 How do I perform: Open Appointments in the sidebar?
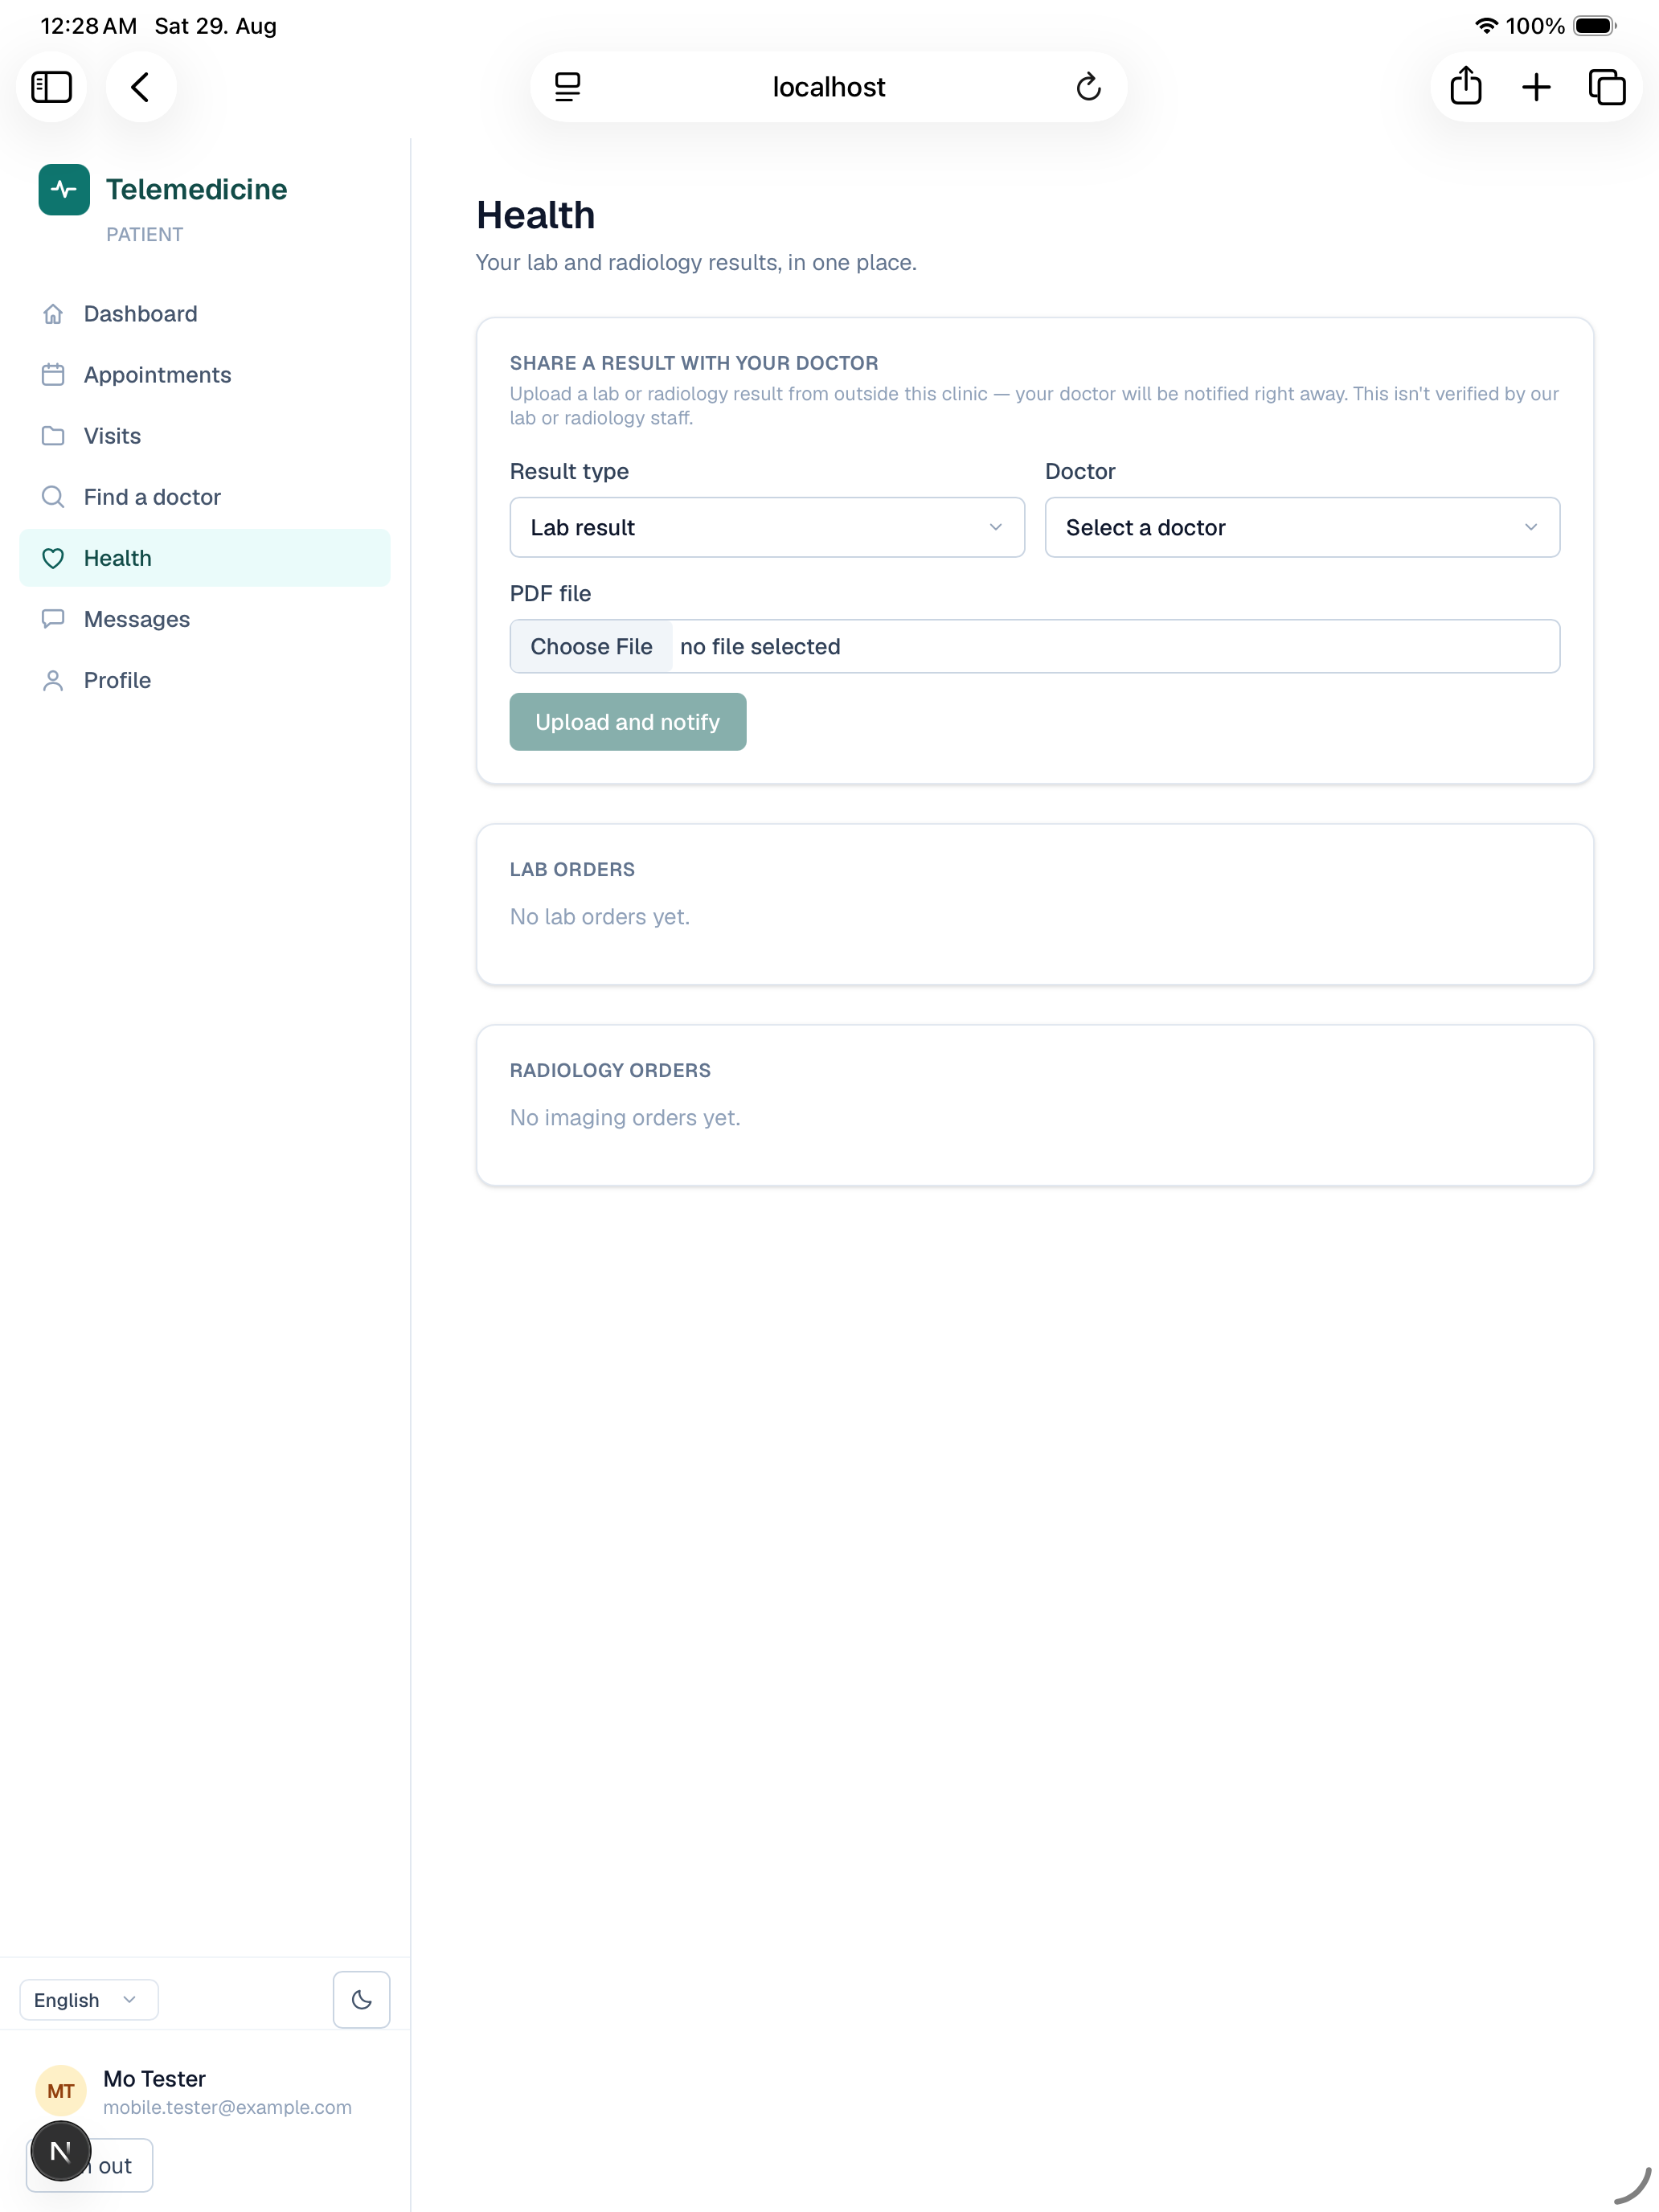click(205, 375)
